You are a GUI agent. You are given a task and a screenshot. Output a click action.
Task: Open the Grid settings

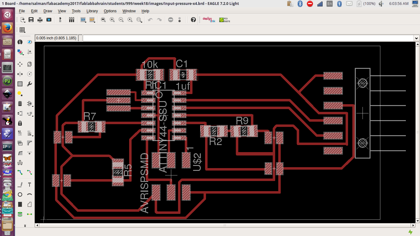pyautogui.click(x=22, y=29)
